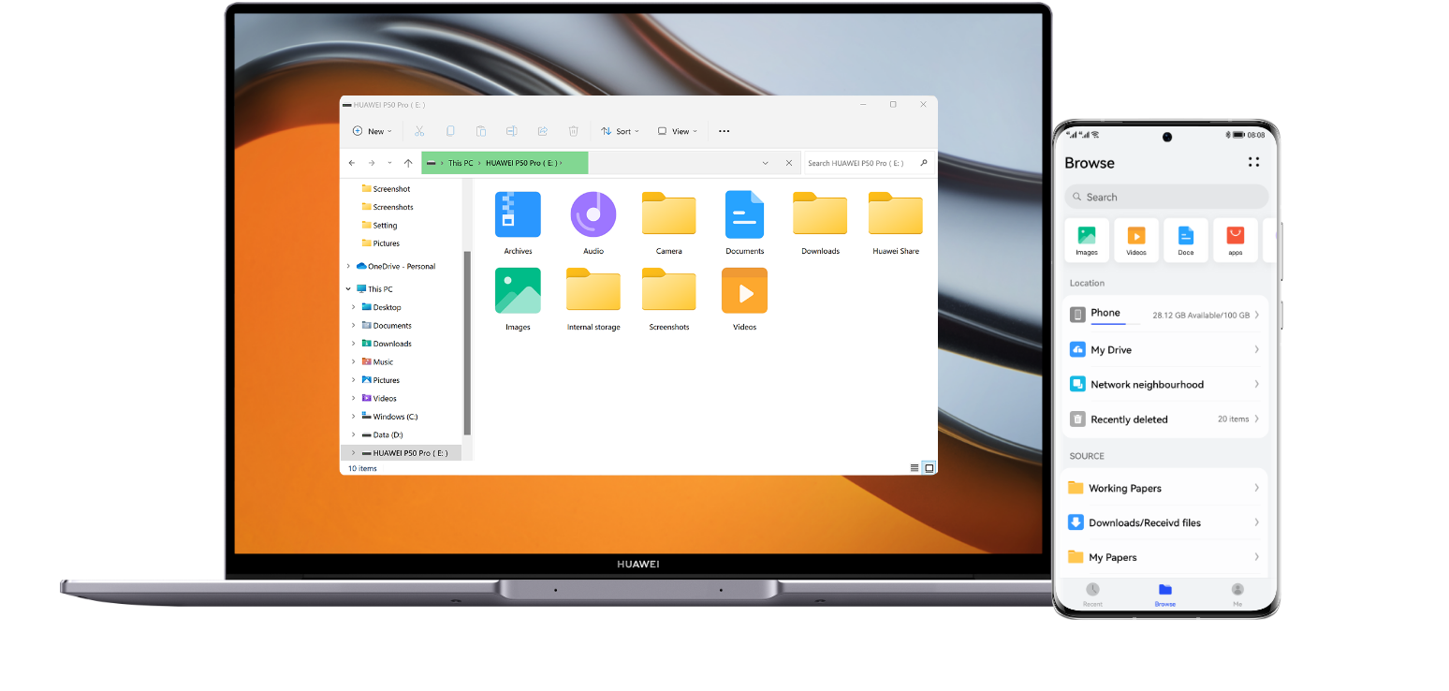The width and height of the screenshot is (1449, 691).
Task: Open the three-dots See more menu
Action: pos(724,131)
